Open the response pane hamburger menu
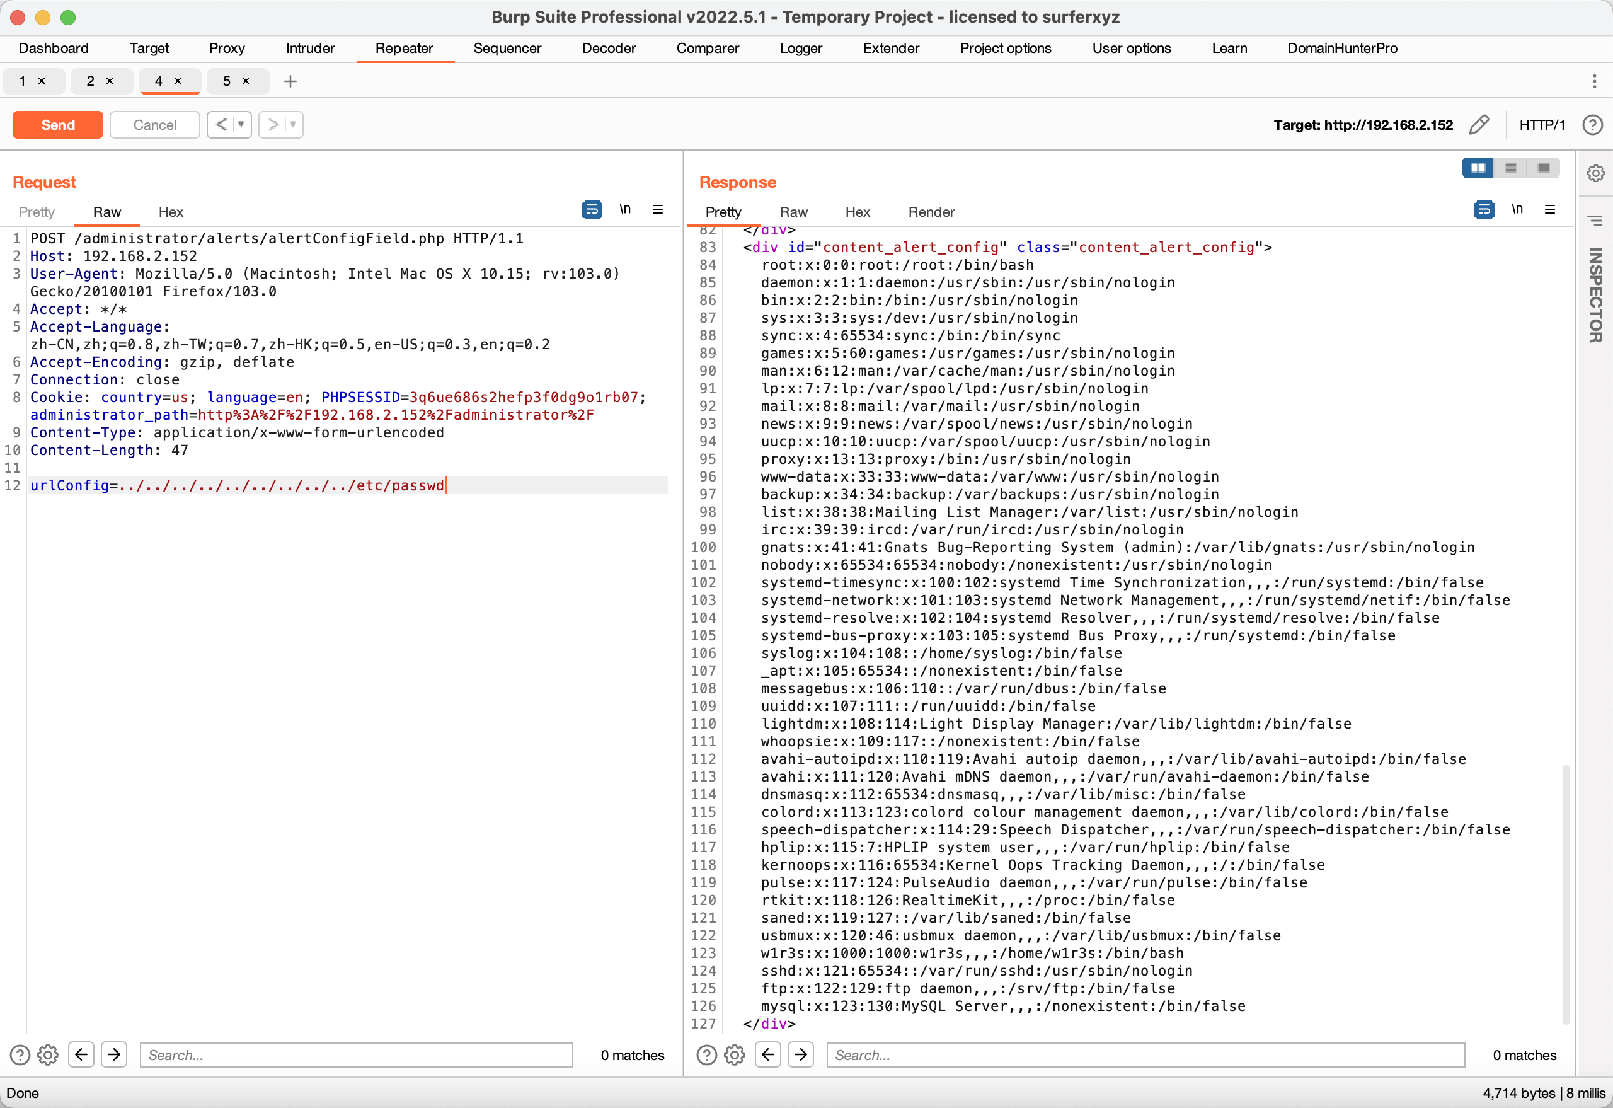The width and height of the screenshot is (1613, 1108). pos(1550,210)
